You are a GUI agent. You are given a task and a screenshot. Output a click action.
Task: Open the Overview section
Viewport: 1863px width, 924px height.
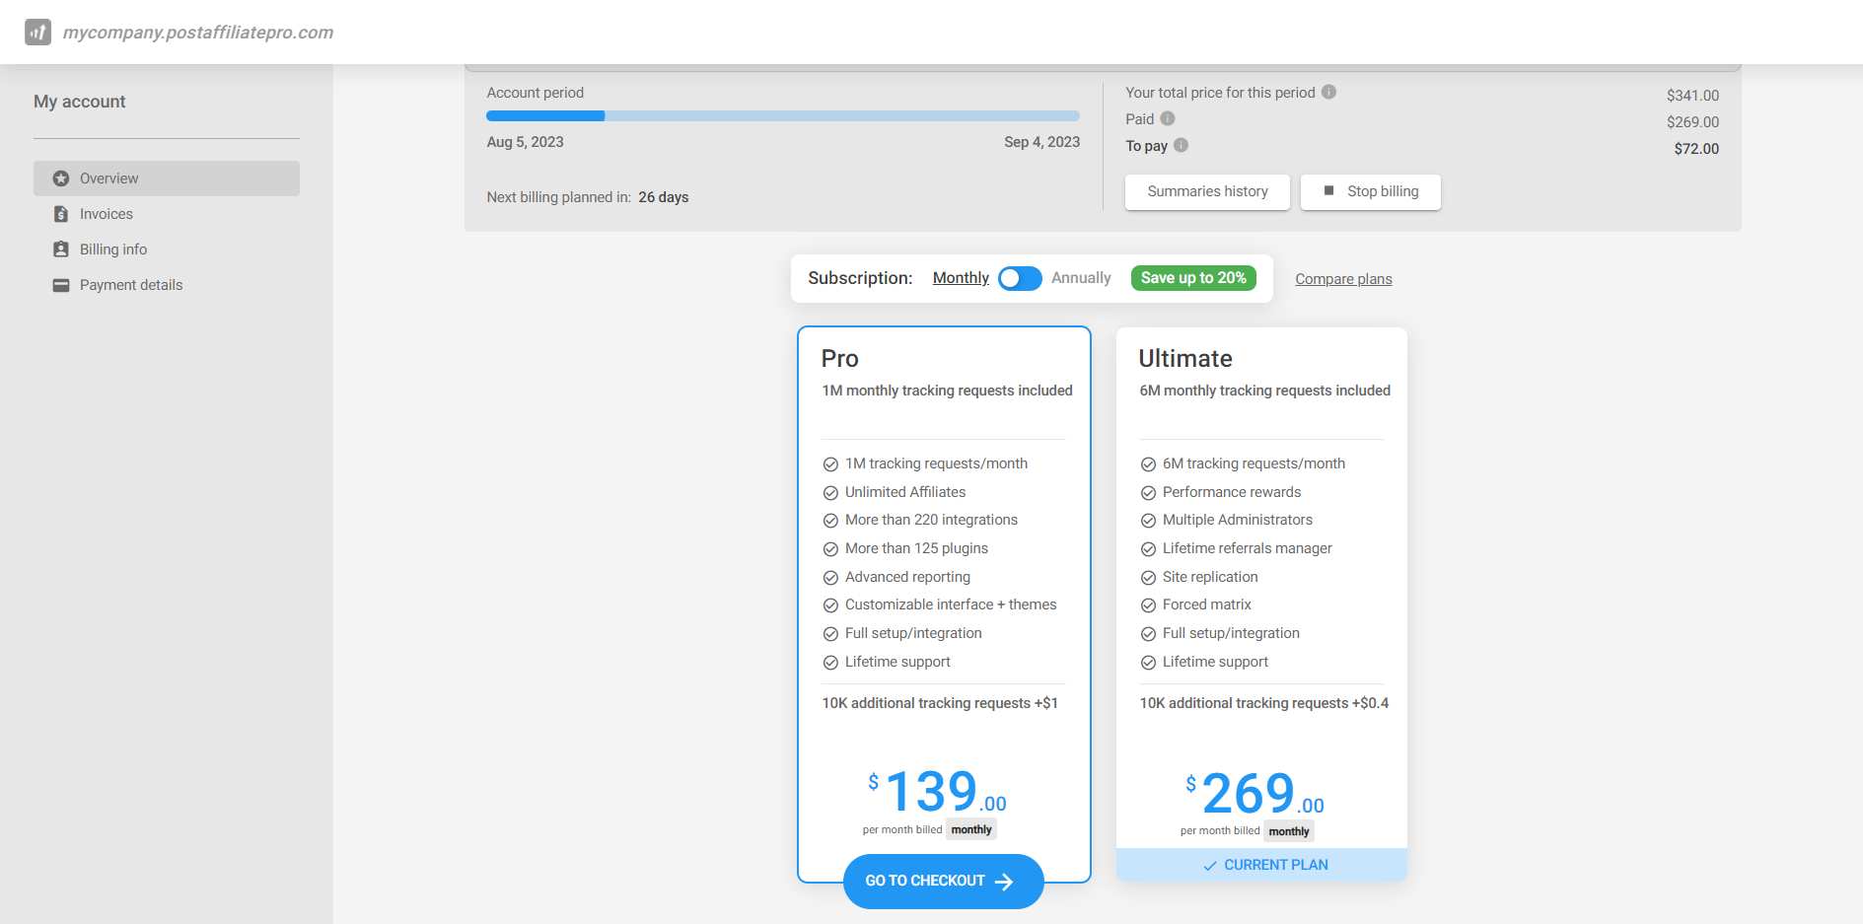167,178
